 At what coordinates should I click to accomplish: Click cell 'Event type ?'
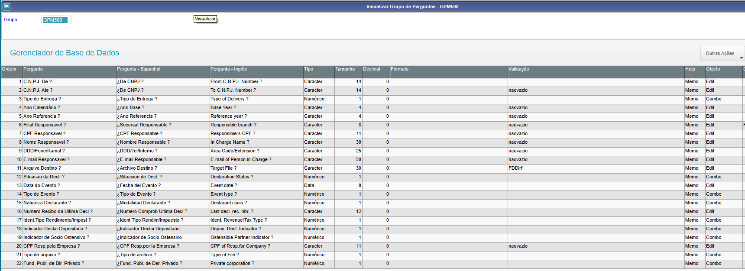click(256, 194)
